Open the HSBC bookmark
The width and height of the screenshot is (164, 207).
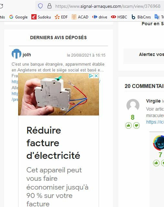pos(119,17)
